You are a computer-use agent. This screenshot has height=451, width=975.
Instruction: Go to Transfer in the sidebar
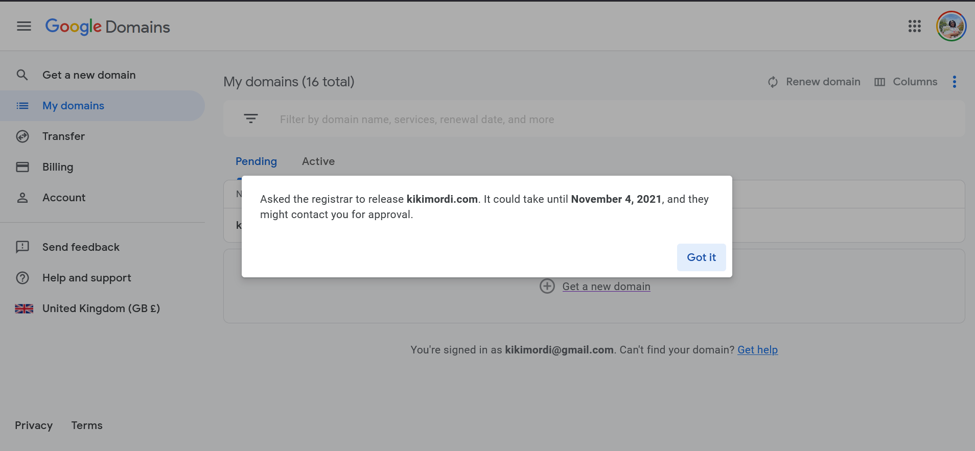(x=63, y=136)
